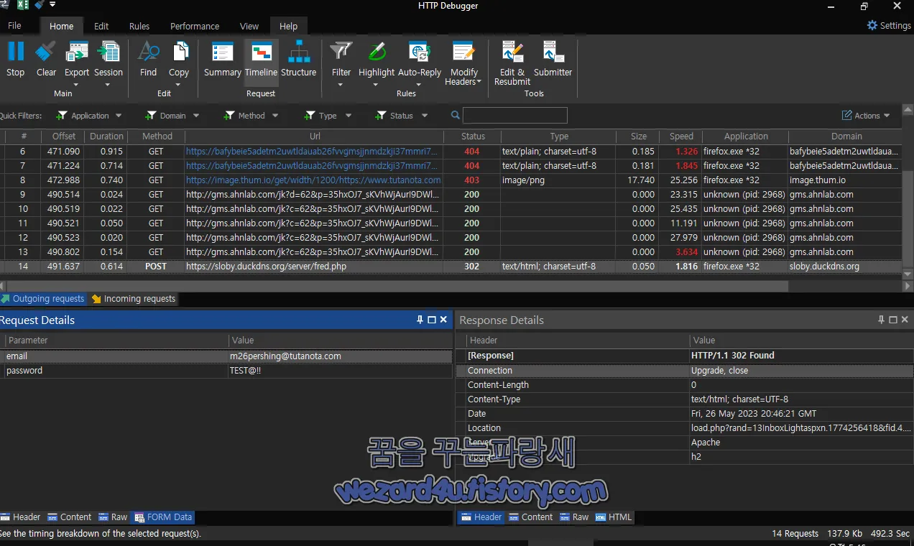The height and width of the screenshot is (546, 914).
Task: Sort by the Duration column header
Action: (107, 136)
